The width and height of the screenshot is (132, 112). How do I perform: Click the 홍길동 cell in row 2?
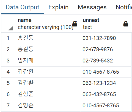coord(48,50)
